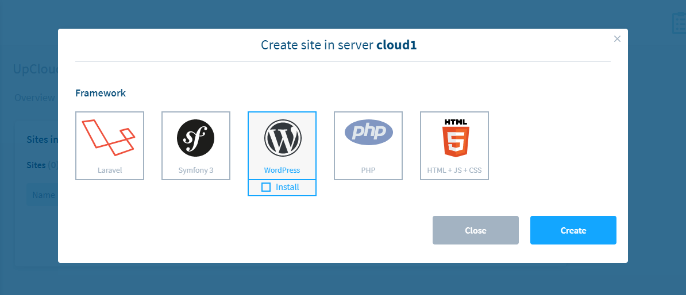The image size is (686, 295).
Task: Click the clipboard list icon at top right
Action: [x=679, y=23]
